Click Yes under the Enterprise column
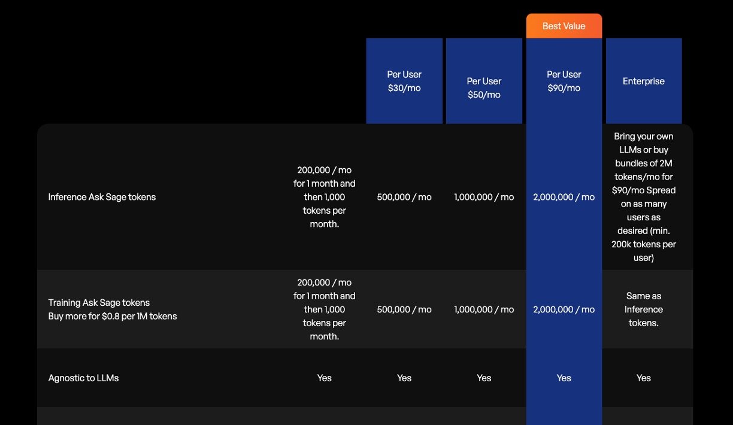Image resolution: width=733 pixels, height=425 pixels. 643,378
